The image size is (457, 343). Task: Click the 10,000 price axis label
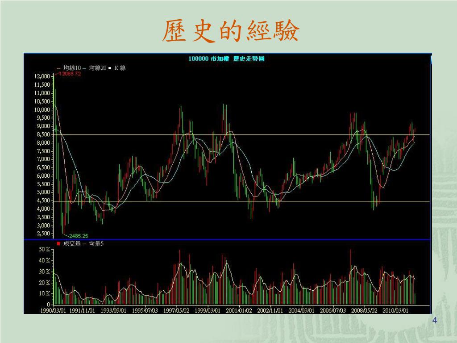(42, 110)
